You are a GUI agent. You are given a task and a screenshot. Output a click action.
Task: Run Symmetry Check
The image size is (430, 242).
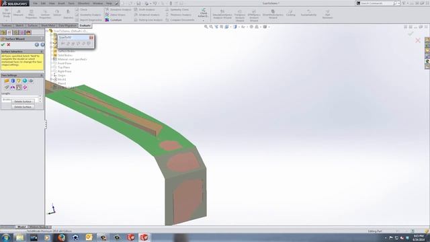coord(177,9)
